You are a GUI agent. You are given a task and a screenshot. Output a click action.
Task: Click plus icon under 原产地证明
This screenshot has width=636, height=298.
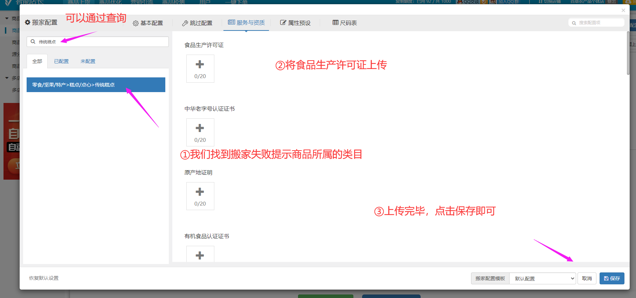coord(200,192)
